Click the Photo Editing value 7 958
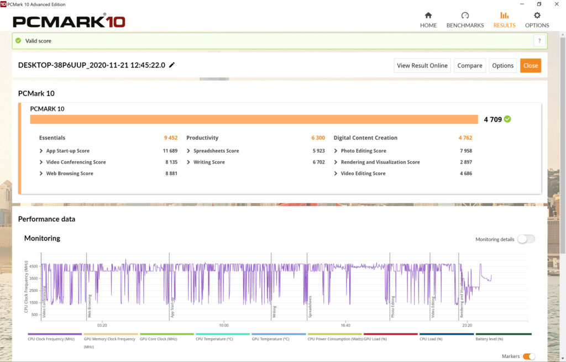Viewport: 566px width, 362px height. click(x=465, y=151)
